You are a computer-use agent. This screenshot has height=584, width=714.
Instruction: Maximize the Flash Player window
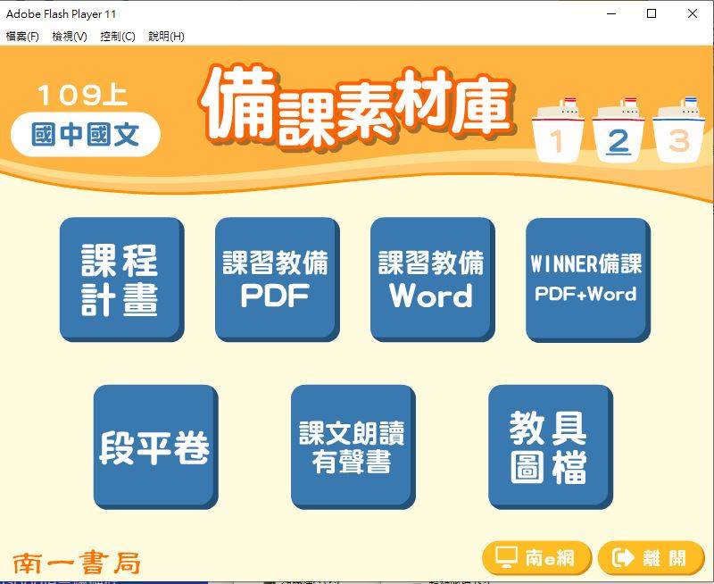click(x=652, y=13)
